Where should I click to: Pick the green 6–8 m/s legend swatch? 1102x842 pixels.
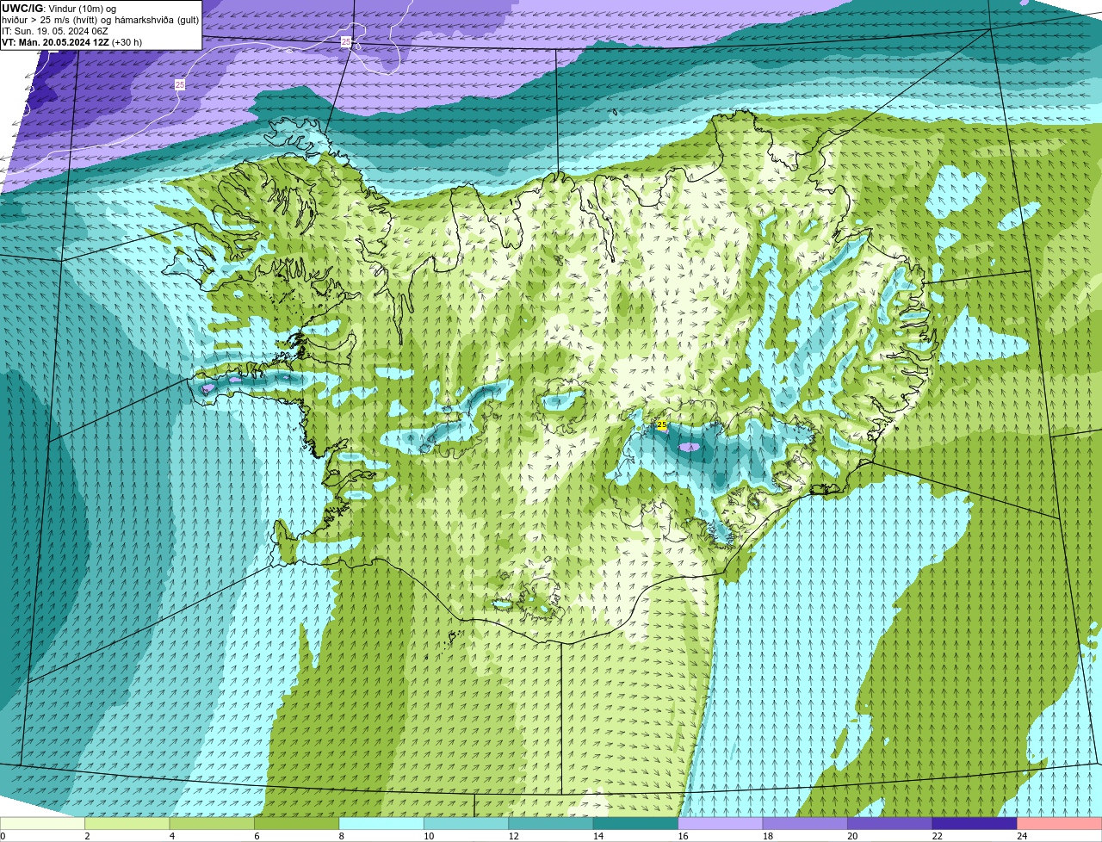pyautogui.click(x=297, y=823)
